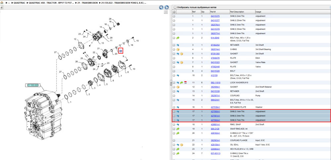Go to the next diagram with right arrow
The image size is (331, 160).
tap(166, 7)
